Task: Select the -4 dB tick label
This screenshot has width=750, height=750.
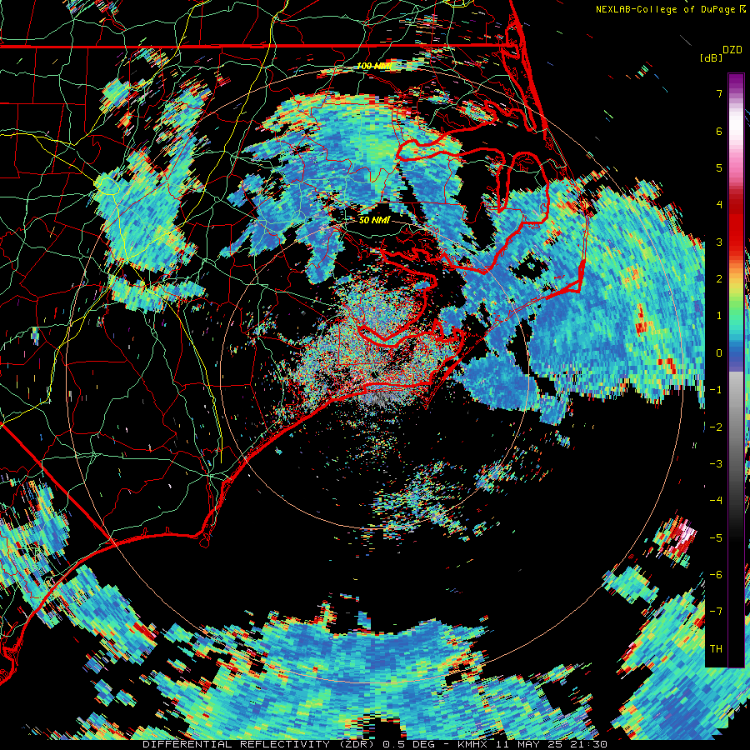Action: point(716,501)
